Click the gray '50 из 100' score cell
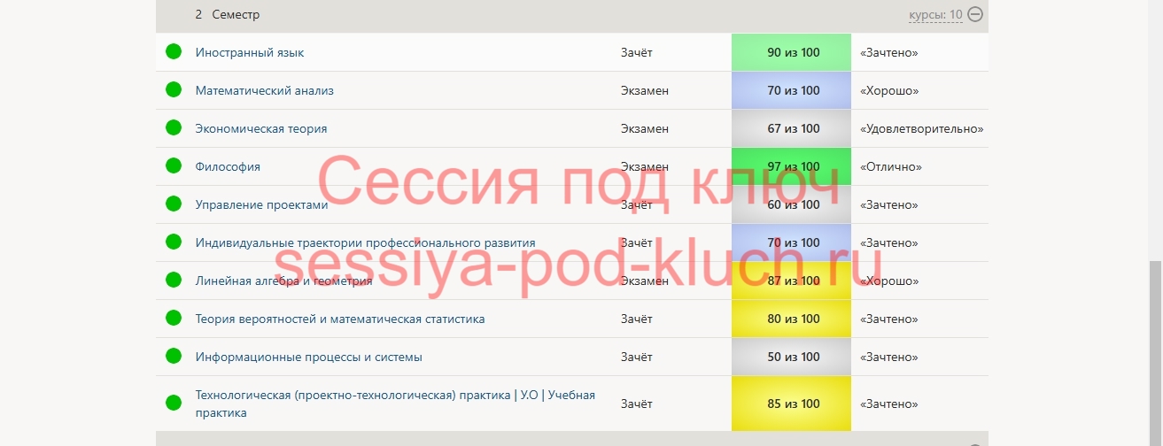Image resolution: width=1163 pixels, height=446 pixels. pos(792,357)
